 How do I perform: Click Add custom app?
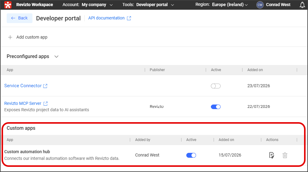(x=32, y=37)
